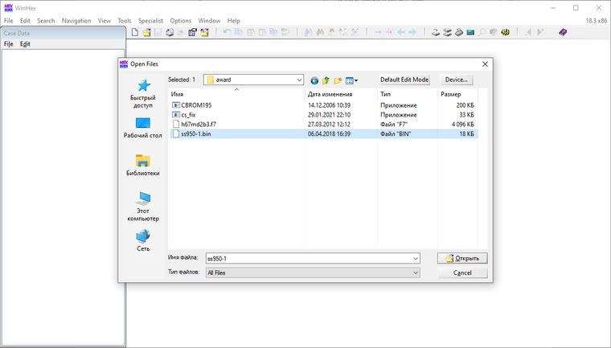This screenshot has width=611, height=348.
Task: Click the Открыть button
Action: tap(462, 258)
